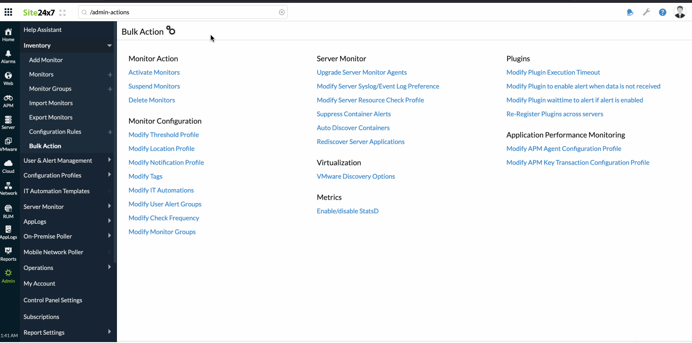Expand Configuration Profiles submenu

(x=110, y=175)
